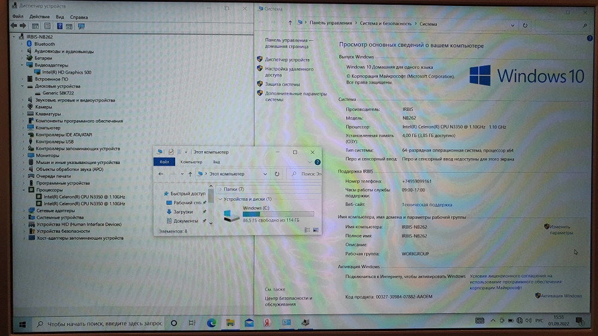
Task: Refresh Этот компьютер window
Action: click(277, 174)
